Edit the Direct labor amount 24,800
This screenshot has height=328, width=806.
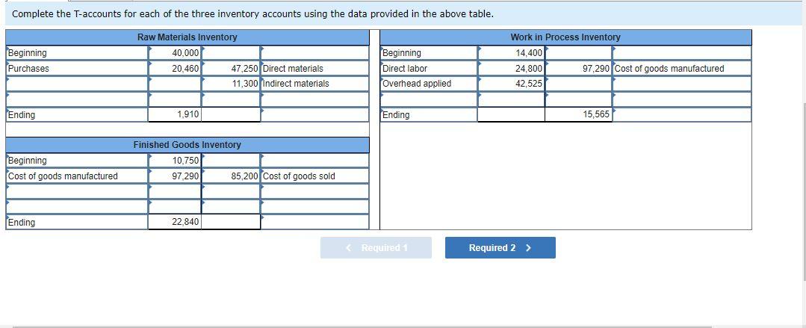tap(511, 69)
